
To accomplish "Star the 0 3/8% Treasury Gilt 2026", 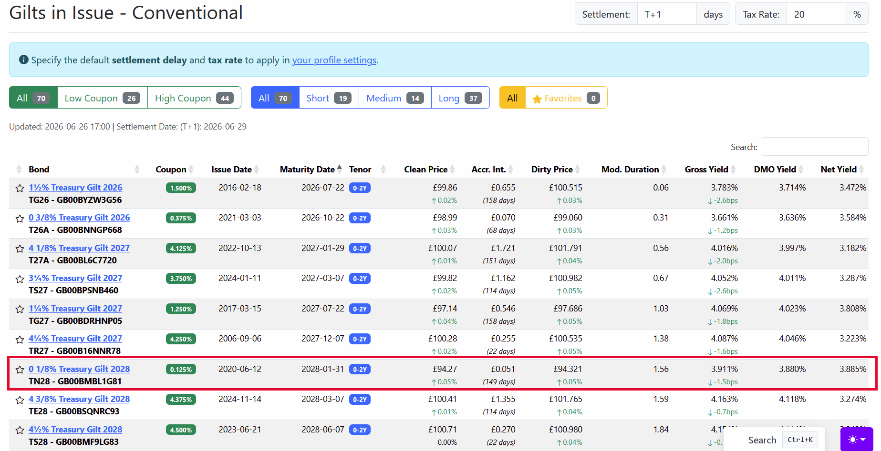I will tap(20, 219).
